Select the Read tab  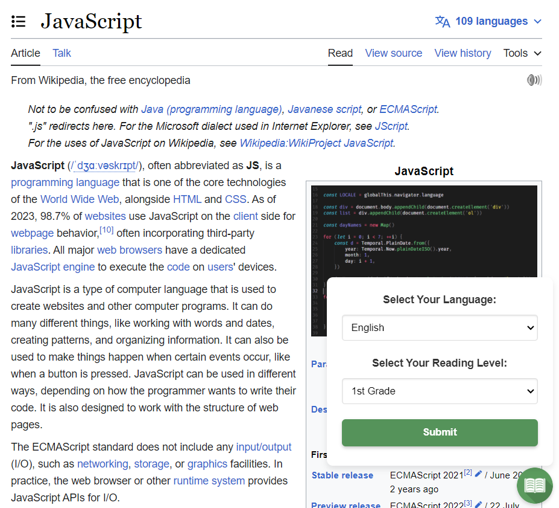coord(340,53)
